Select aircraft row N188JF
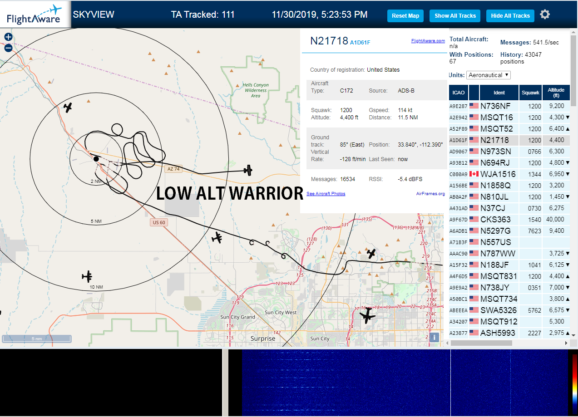Image resolution: width=578 pixels, height=417 pixels. point(509,265)
